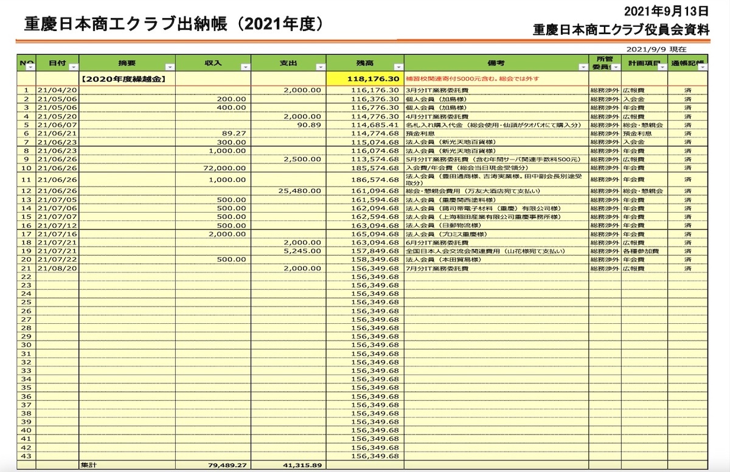This screenshot has height=472, width=730.
Task: Open the 通帳記帳 column filter dropdown
Action: coord(701,67)
